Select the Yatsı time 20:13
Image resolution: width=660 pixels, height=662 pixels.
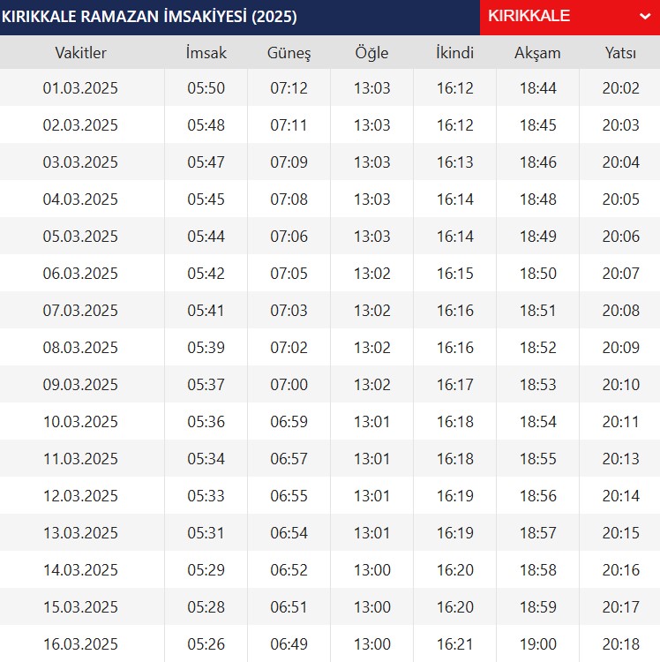(x=620, y=459)
